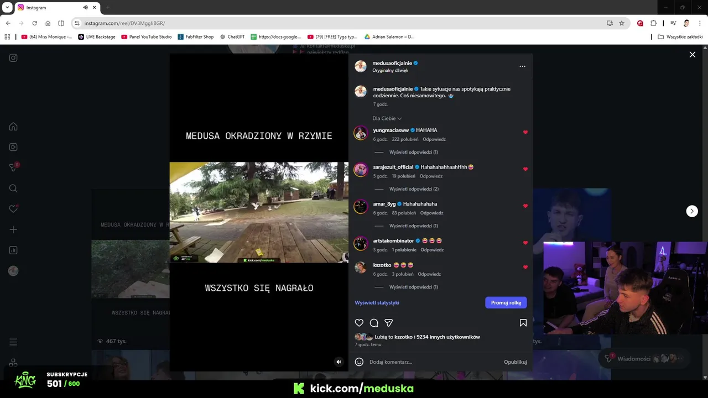This screenshot has height=398, width=708.
Task: Focus the Dodaj komentarz input field
Action: [434, 362]
